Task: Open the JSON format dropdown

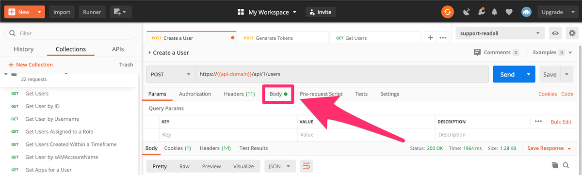Action: [x=280, y=166]
